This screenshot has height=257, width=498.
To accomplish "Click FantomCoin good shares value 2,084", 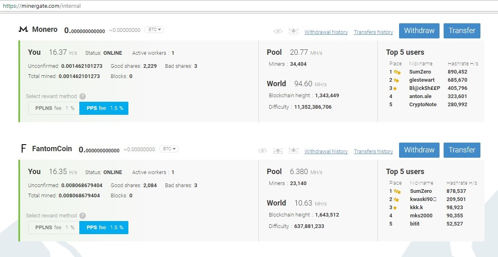I will click(x=150, y=185).
